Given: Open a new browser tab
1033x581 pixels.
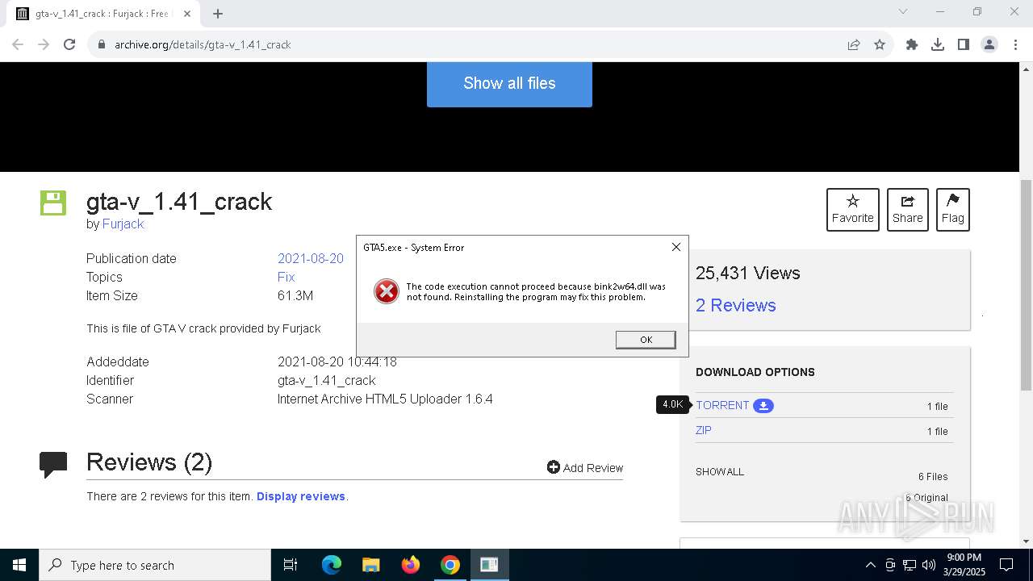Looking at the screenshot, I should [x=218, y=14].
